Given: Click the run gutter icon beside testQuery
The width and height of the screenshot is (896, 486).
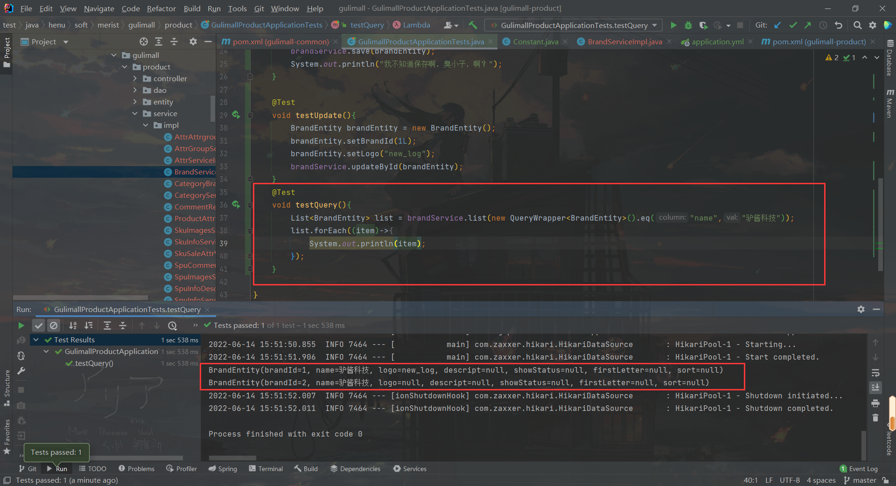Looking at the screenshot, I should (236, 205).
